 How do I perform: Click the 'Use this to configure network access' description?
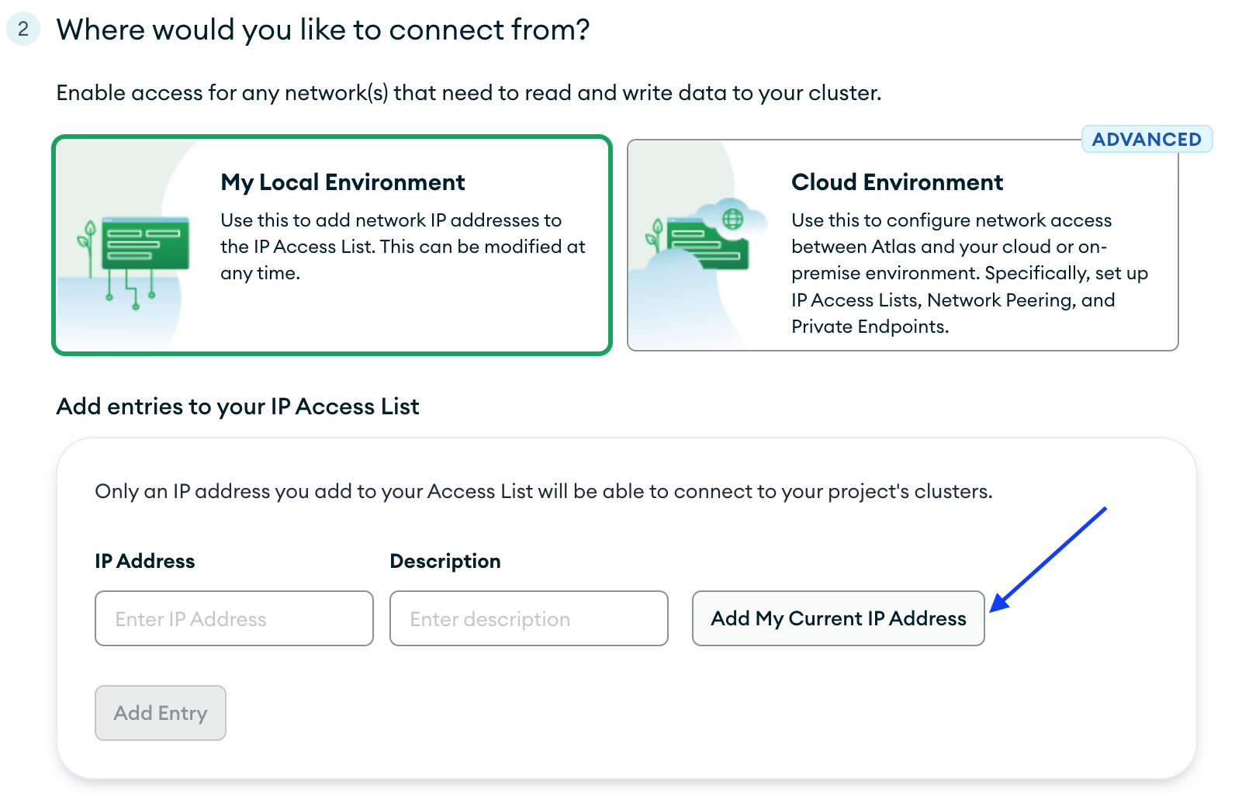click(x=970, y=273)
